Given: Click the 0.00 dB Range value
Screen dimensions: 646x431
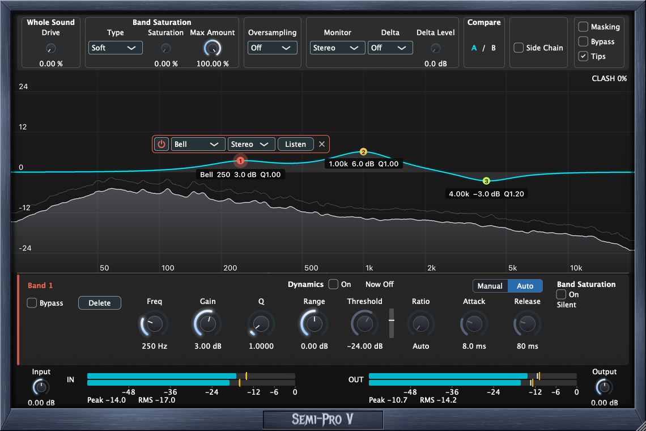Looking at the screenshot, I should pyautogui.click(x=314, y=347).
